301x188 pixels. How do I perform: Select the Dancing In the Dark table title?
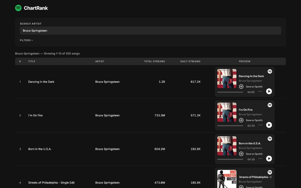(41, 82)
